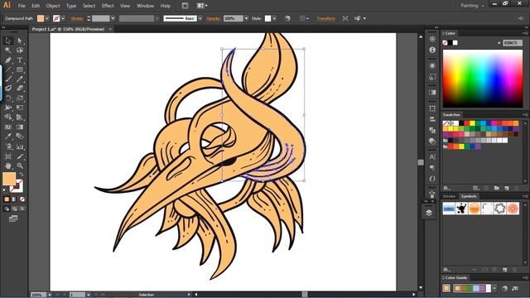Switch to the Symbols panel tab
The height and width of the screenshot is (298, 530).
point(469,196)
